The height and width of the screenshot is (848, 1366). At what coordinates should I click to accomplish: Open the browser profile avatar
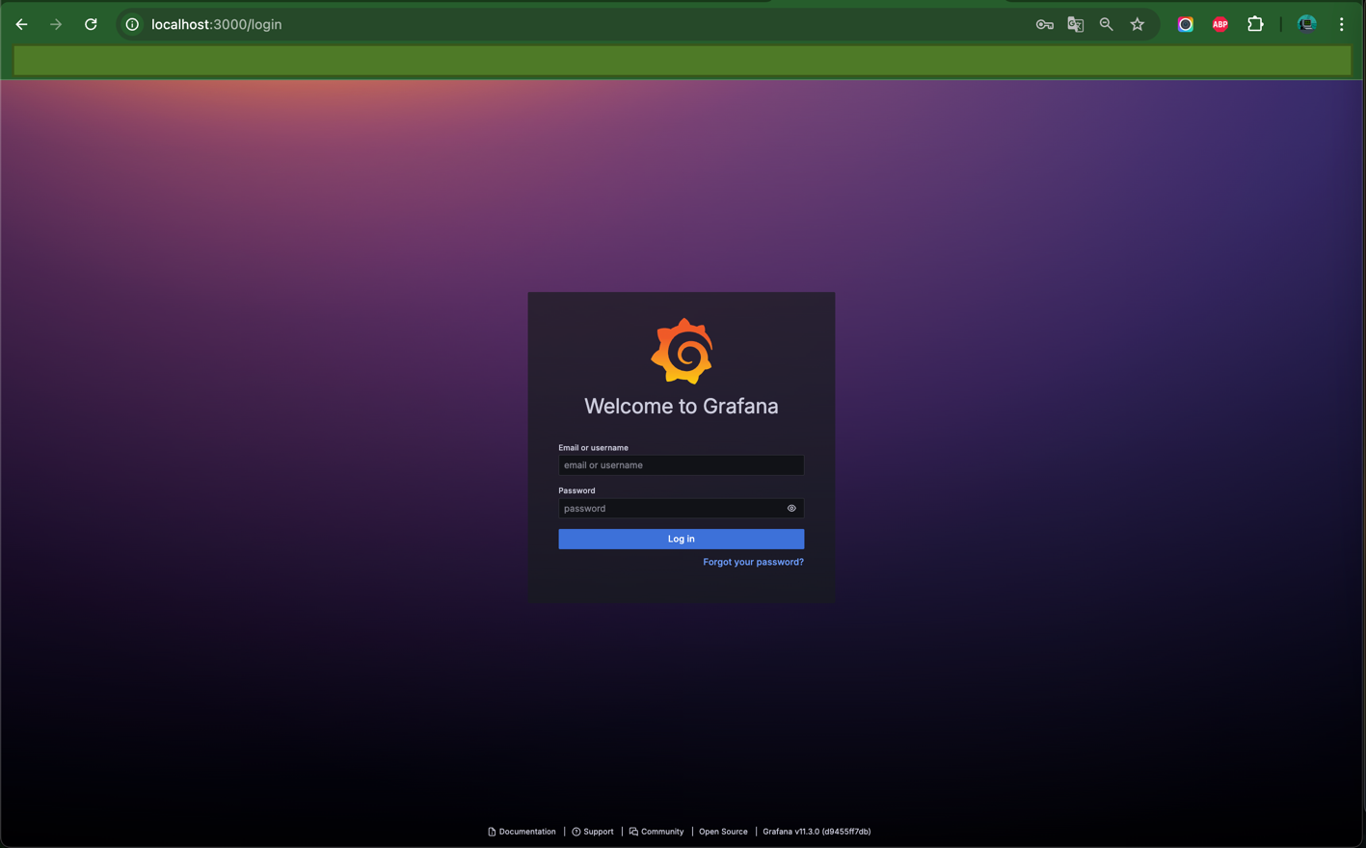pos(1306,24)
